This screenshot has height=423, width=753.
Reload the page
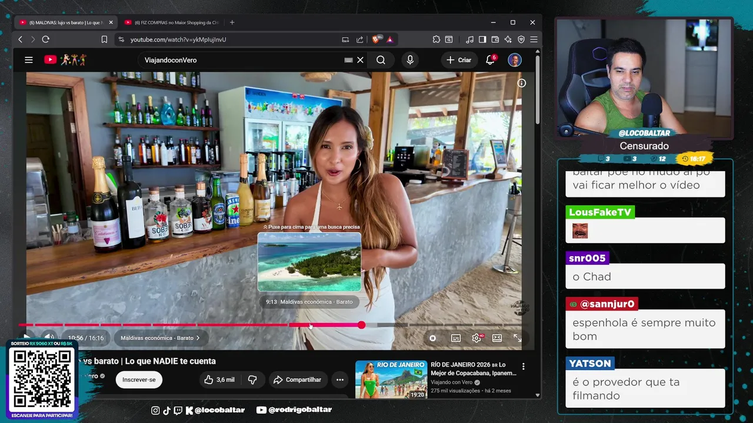[x=45, y=39]
